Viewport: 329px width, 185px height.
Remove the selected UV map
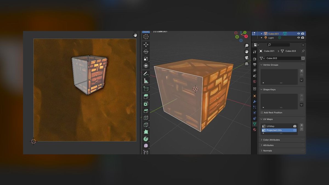tap(302, 129)
